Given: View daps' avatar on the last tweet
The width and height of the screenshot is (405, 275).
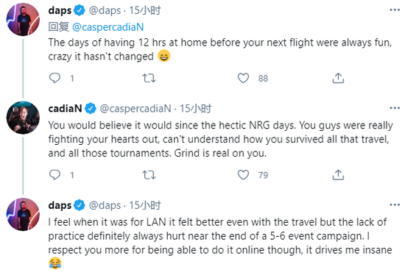Looking at the screenshot, I should tap(23, 215).
